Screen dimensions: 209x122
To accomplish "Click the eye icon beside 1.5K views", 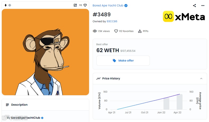I will 95,31.
